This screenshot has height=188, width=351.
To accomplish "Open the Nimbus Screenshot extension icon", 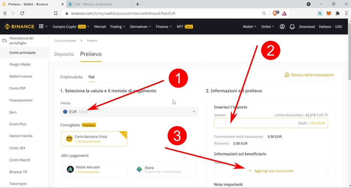I will click(320, 13).
